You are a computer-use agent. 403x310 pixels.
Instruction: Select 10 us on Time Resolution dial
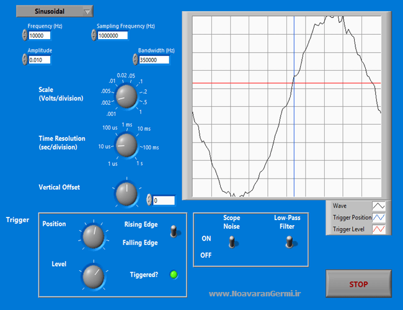104,146
